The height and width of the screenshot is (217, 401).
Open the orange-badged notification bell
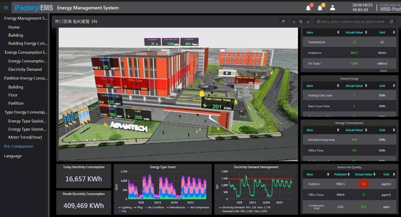click(320, 8)
